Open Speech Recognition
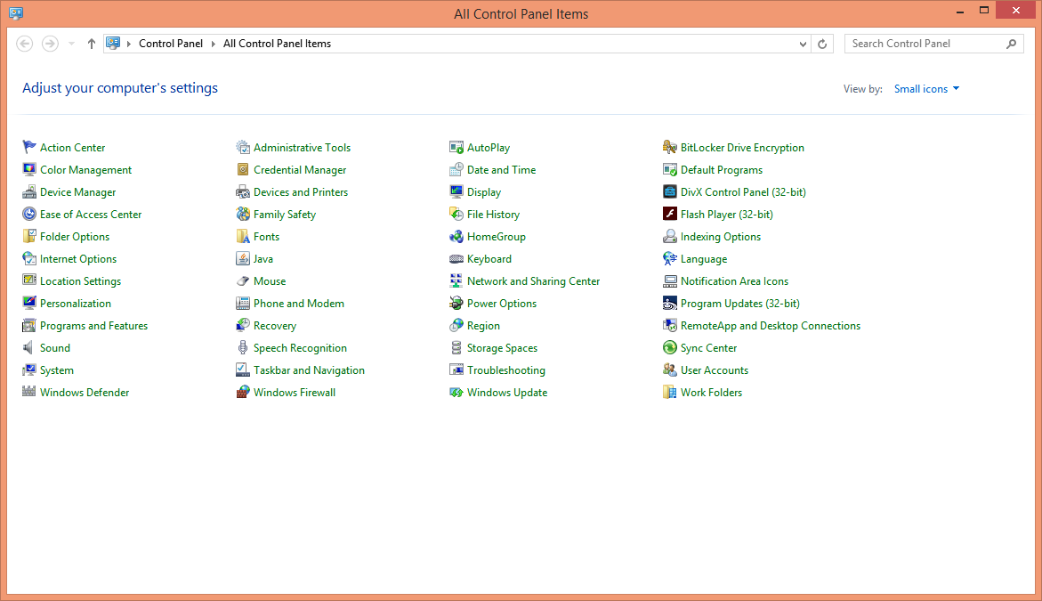1042x601 pixels. [x=301, y=347]
